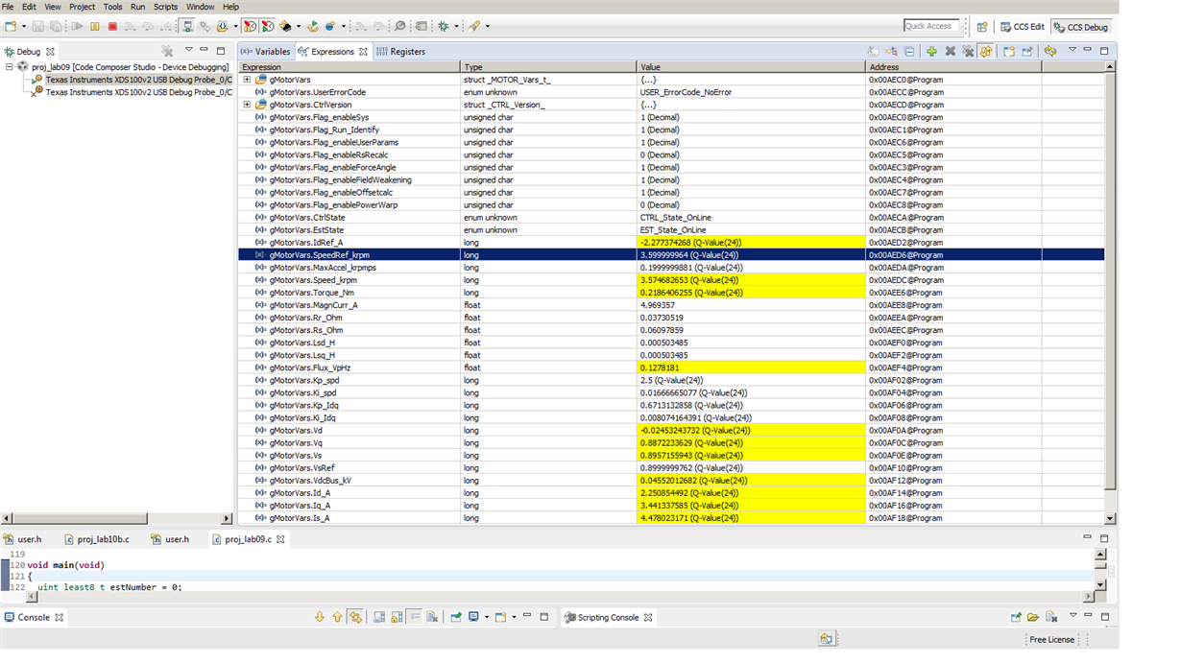
Task: Click Clear Console icon in Console panel
Action: coord(433,617)
